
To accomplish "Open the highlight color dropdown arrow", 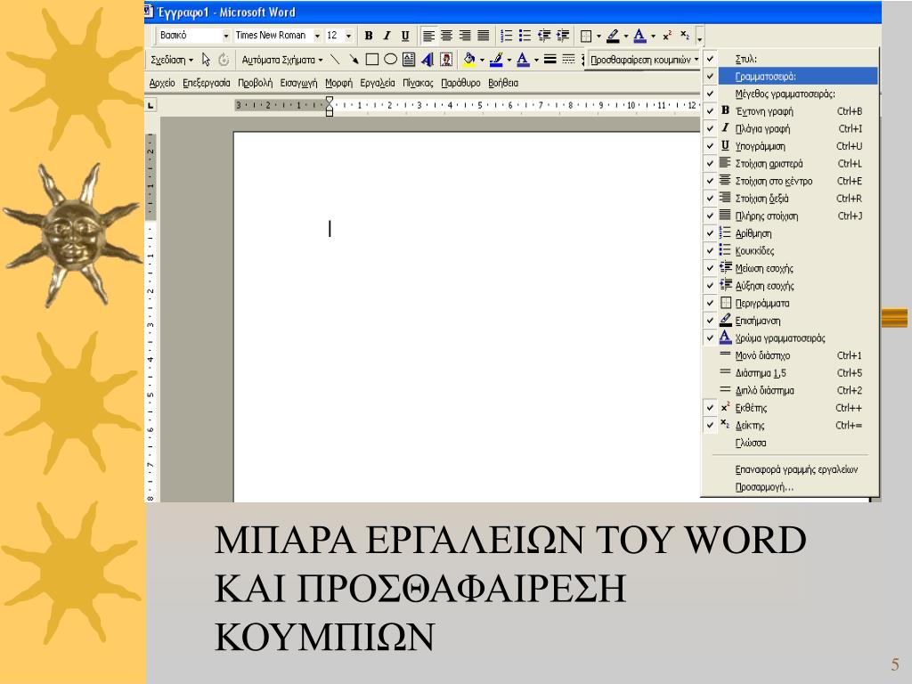I will point(626,36).
